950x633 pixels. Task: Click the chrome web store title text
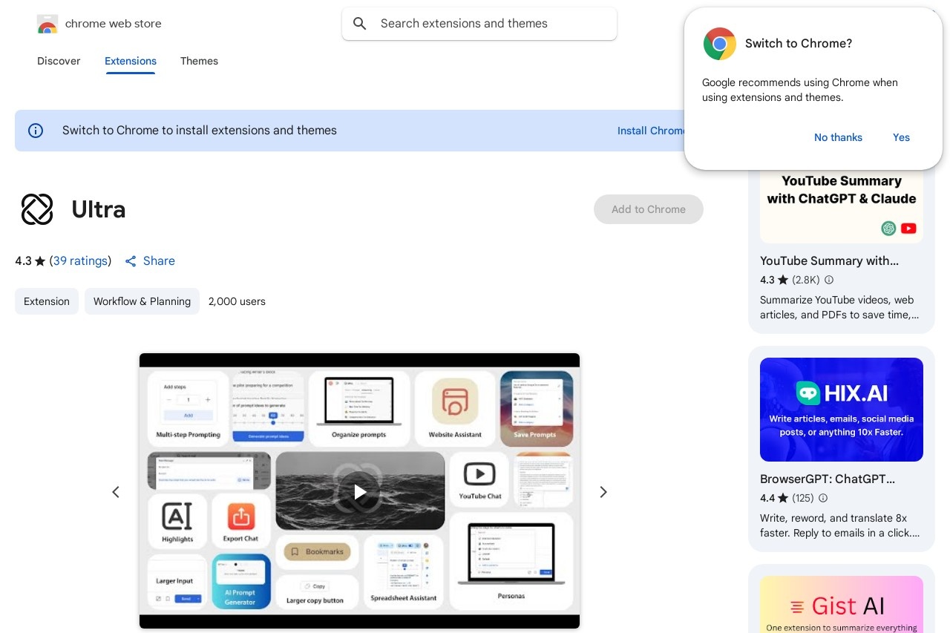point(114,24)
